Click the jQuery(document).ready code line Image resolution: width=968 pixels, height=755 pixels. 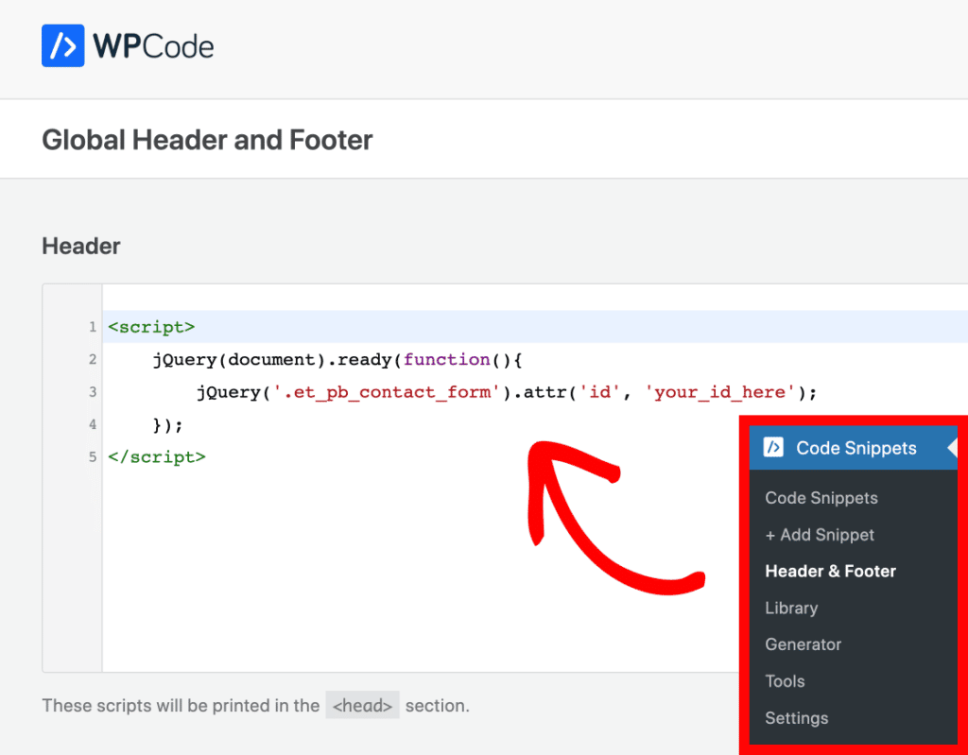click(337, 359)
